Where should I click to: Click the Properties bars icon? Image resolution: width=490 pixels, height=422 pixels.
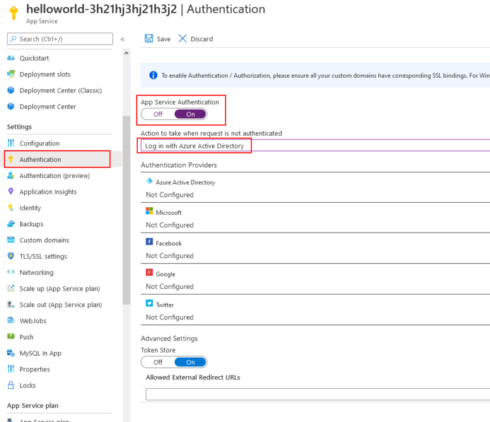(11, 369)
